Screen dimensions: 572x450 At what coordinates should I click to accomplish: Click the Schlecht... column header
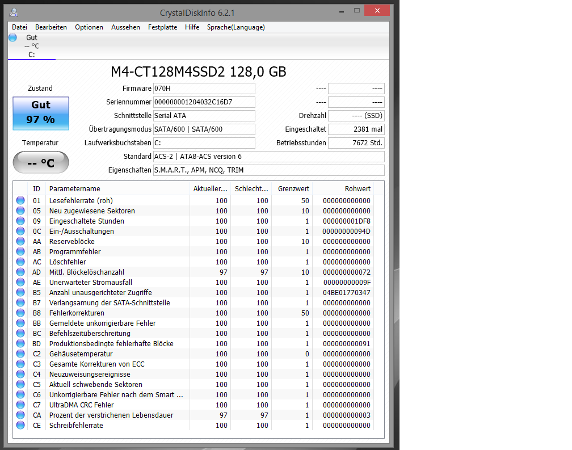point(251,189)
